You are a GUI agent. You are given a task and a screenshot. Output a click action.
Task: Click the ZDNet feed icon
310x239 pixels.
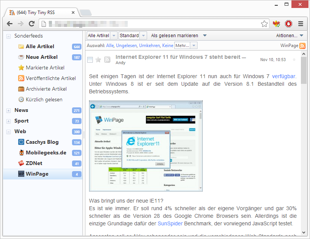point(21,163)
